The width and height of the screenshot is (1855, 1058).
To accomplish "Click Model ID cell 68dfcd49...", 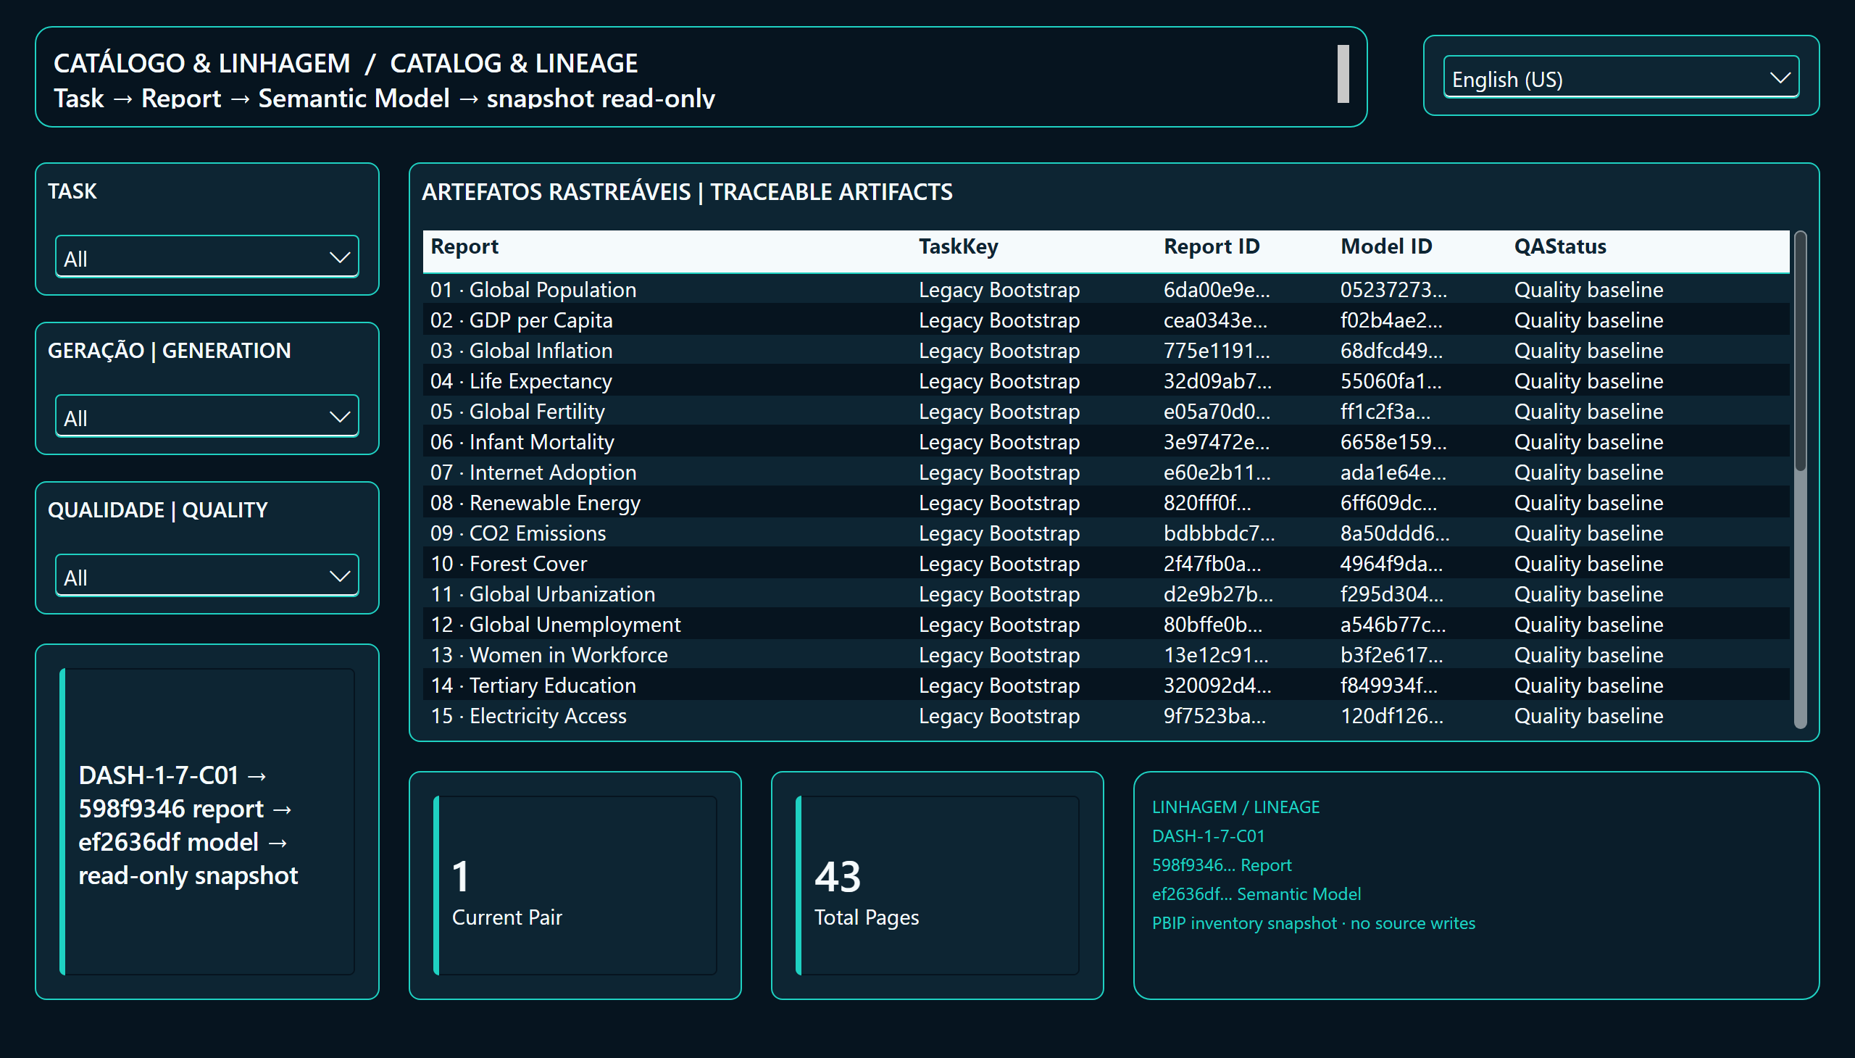I will [x=1391, y=351].
